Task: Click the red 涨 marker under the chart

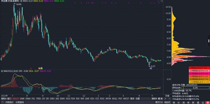Action: click(39, 68)
